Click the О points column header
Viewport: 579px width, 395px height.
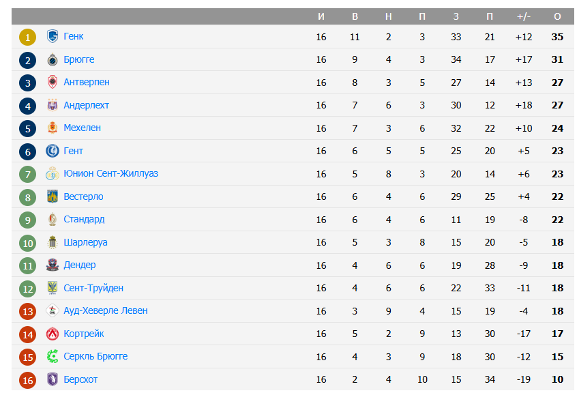(557, 16)
